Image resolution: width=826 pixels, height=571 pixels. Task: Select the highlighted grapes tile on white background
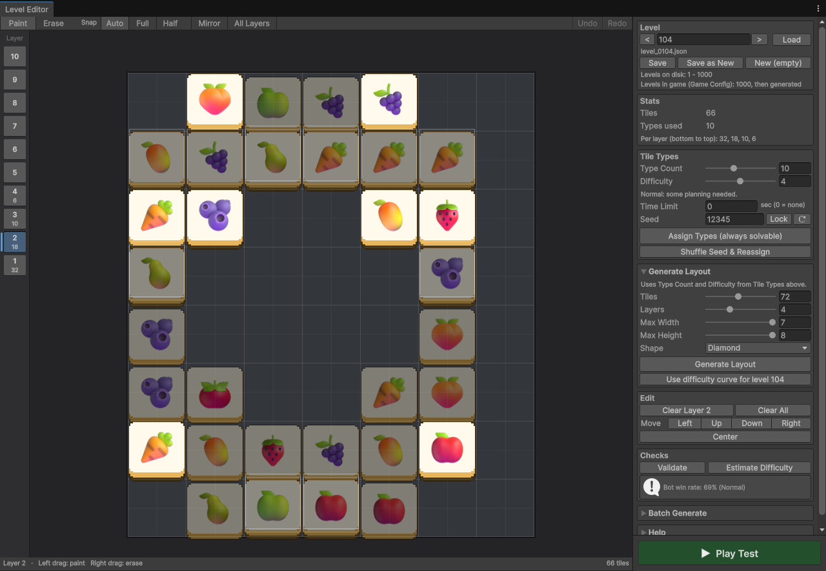(x=389, y=102)
